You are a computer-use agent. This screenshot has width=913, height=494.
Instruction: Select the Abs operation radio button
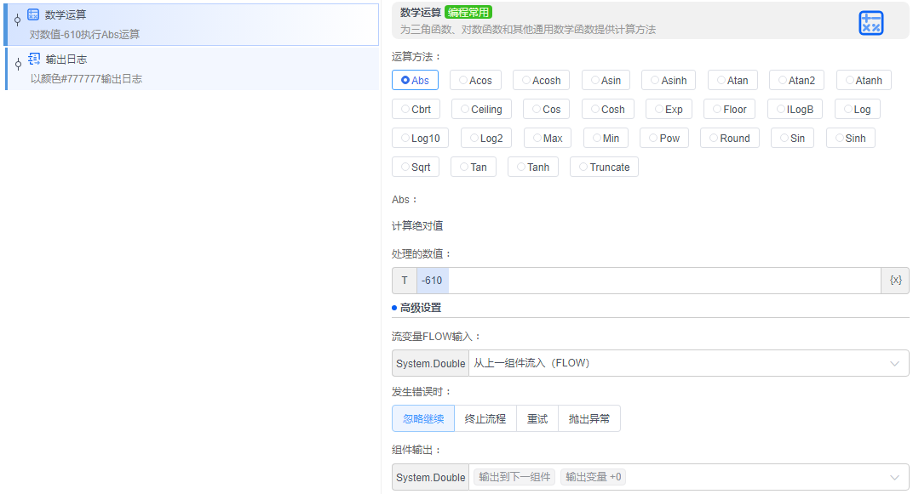(415, 79)
